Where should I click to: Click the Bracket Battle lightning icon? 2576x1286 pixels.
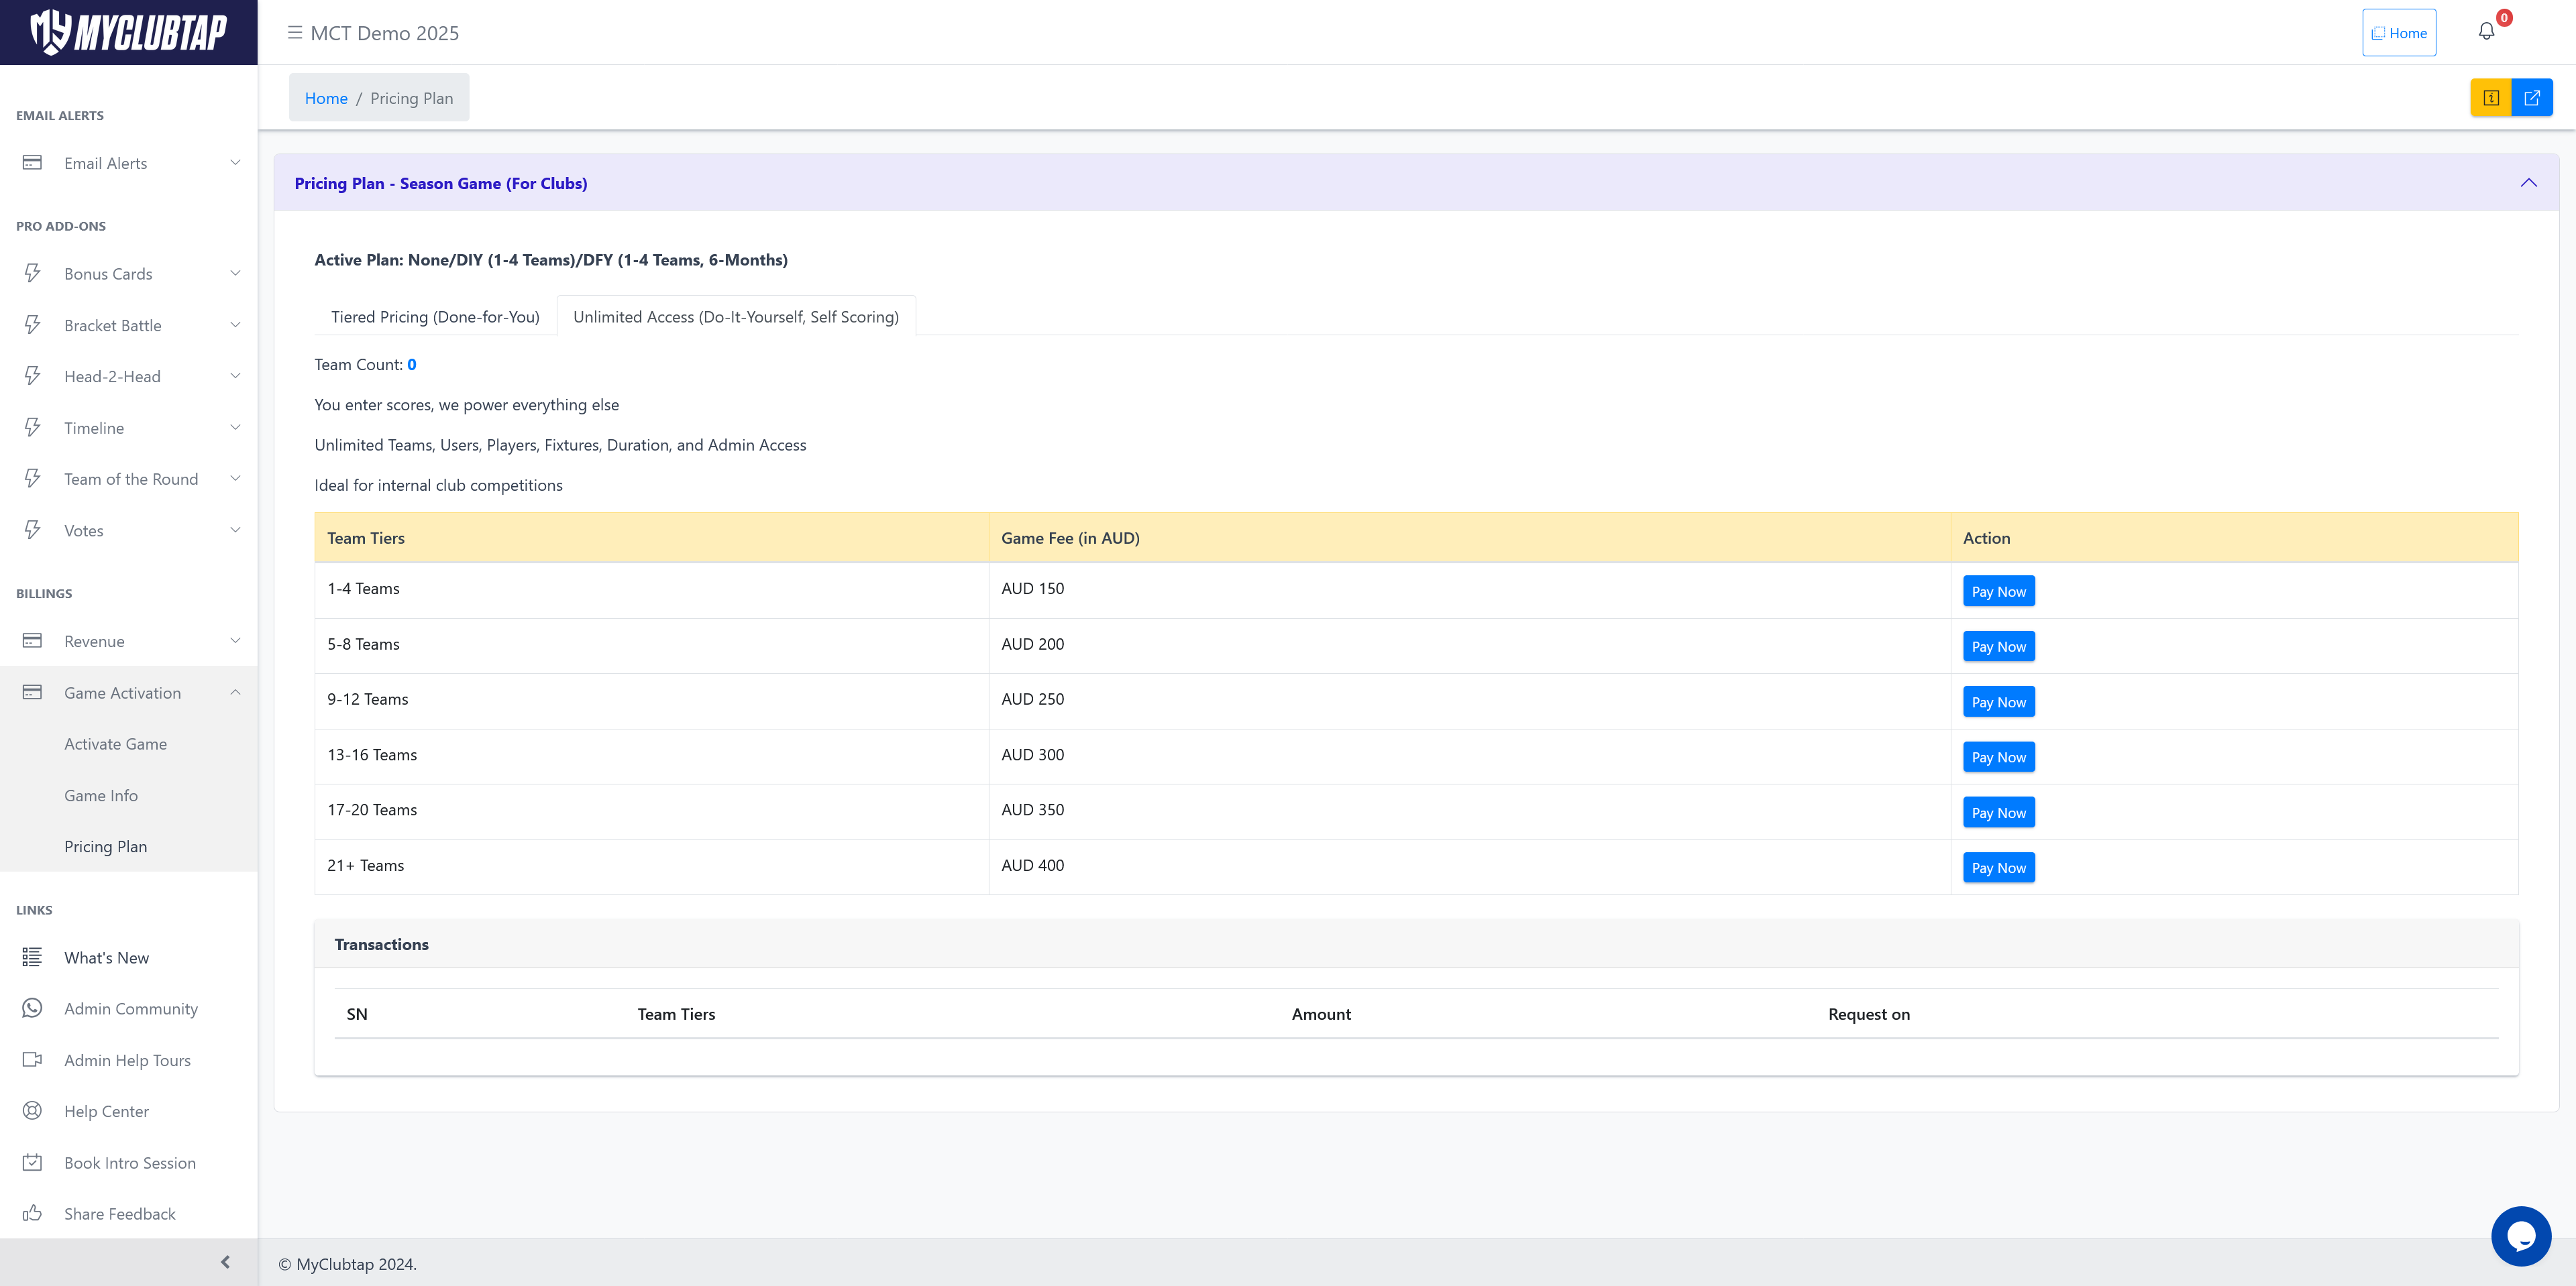[x=32, y=325]
